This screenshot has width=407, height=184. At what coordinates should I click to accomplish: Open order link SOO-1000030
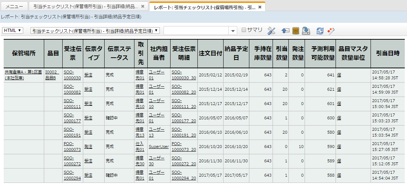(72, 75)
